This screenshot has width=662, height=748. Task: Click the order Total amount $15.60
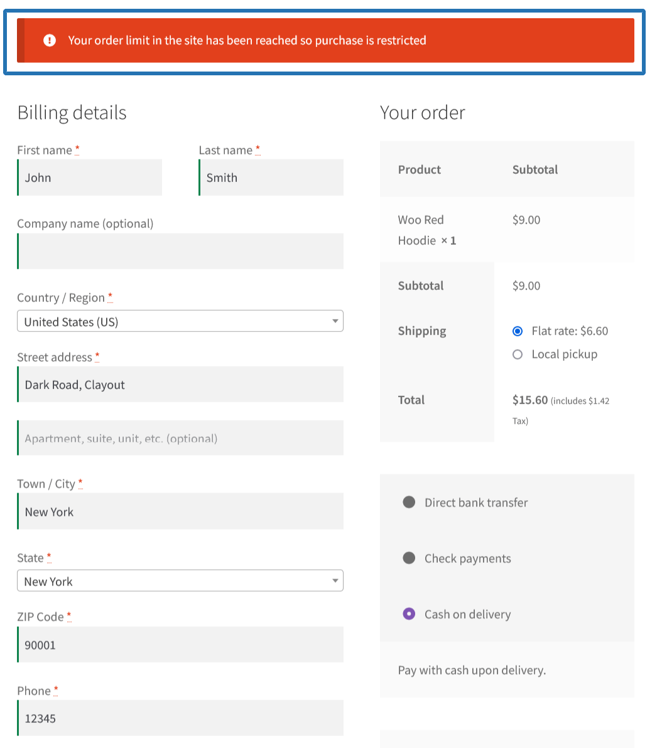530,400
